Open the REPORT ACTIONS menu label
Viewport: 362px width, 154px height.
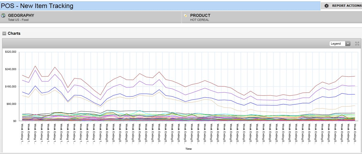click(347, 6)
